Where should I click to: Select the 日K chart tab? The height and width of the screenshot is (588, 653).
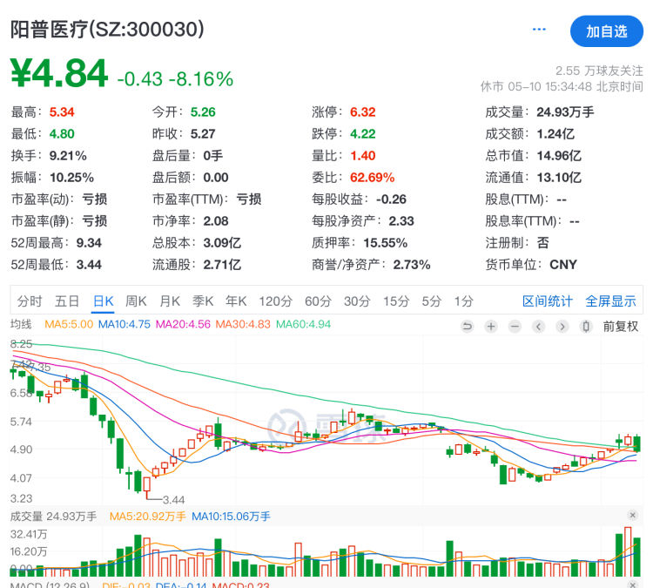104,301
